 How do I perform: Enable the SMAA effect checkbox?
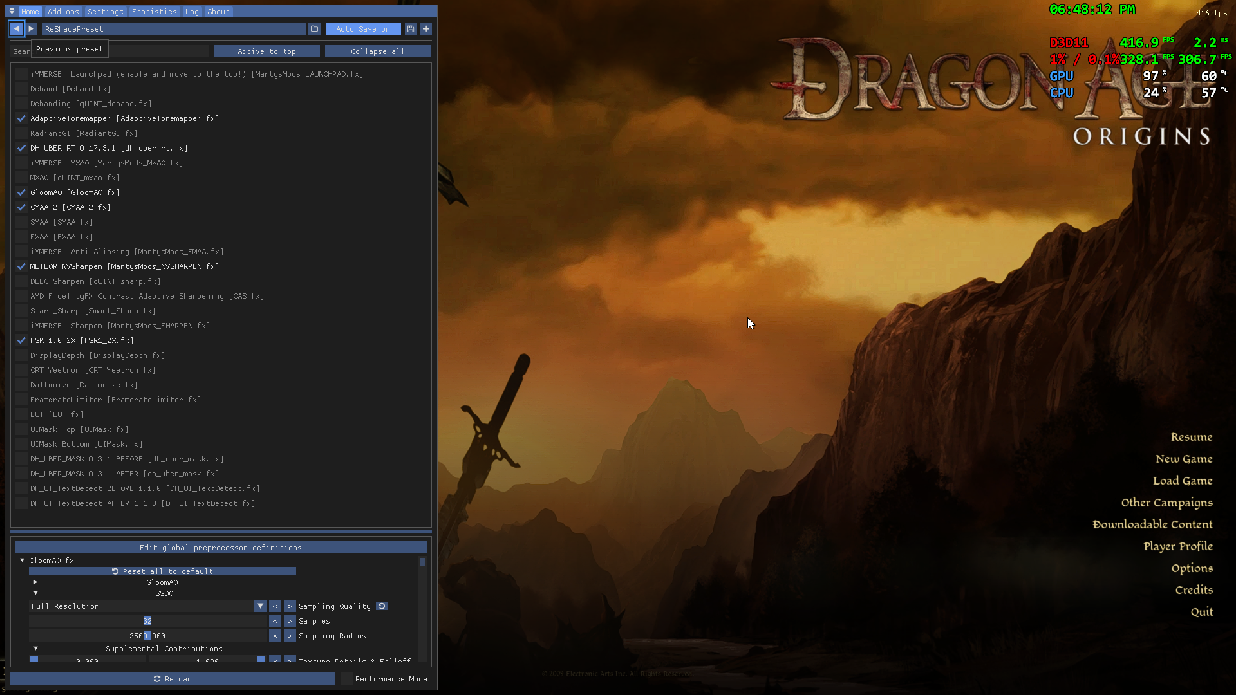tap(22, 222)
